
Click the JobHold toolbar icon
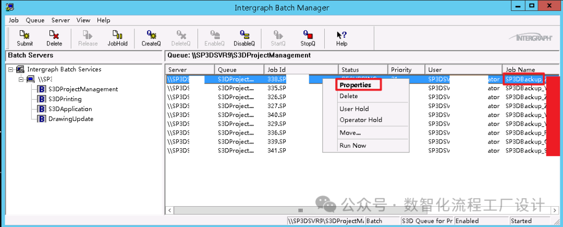click(x=117, y=35)
